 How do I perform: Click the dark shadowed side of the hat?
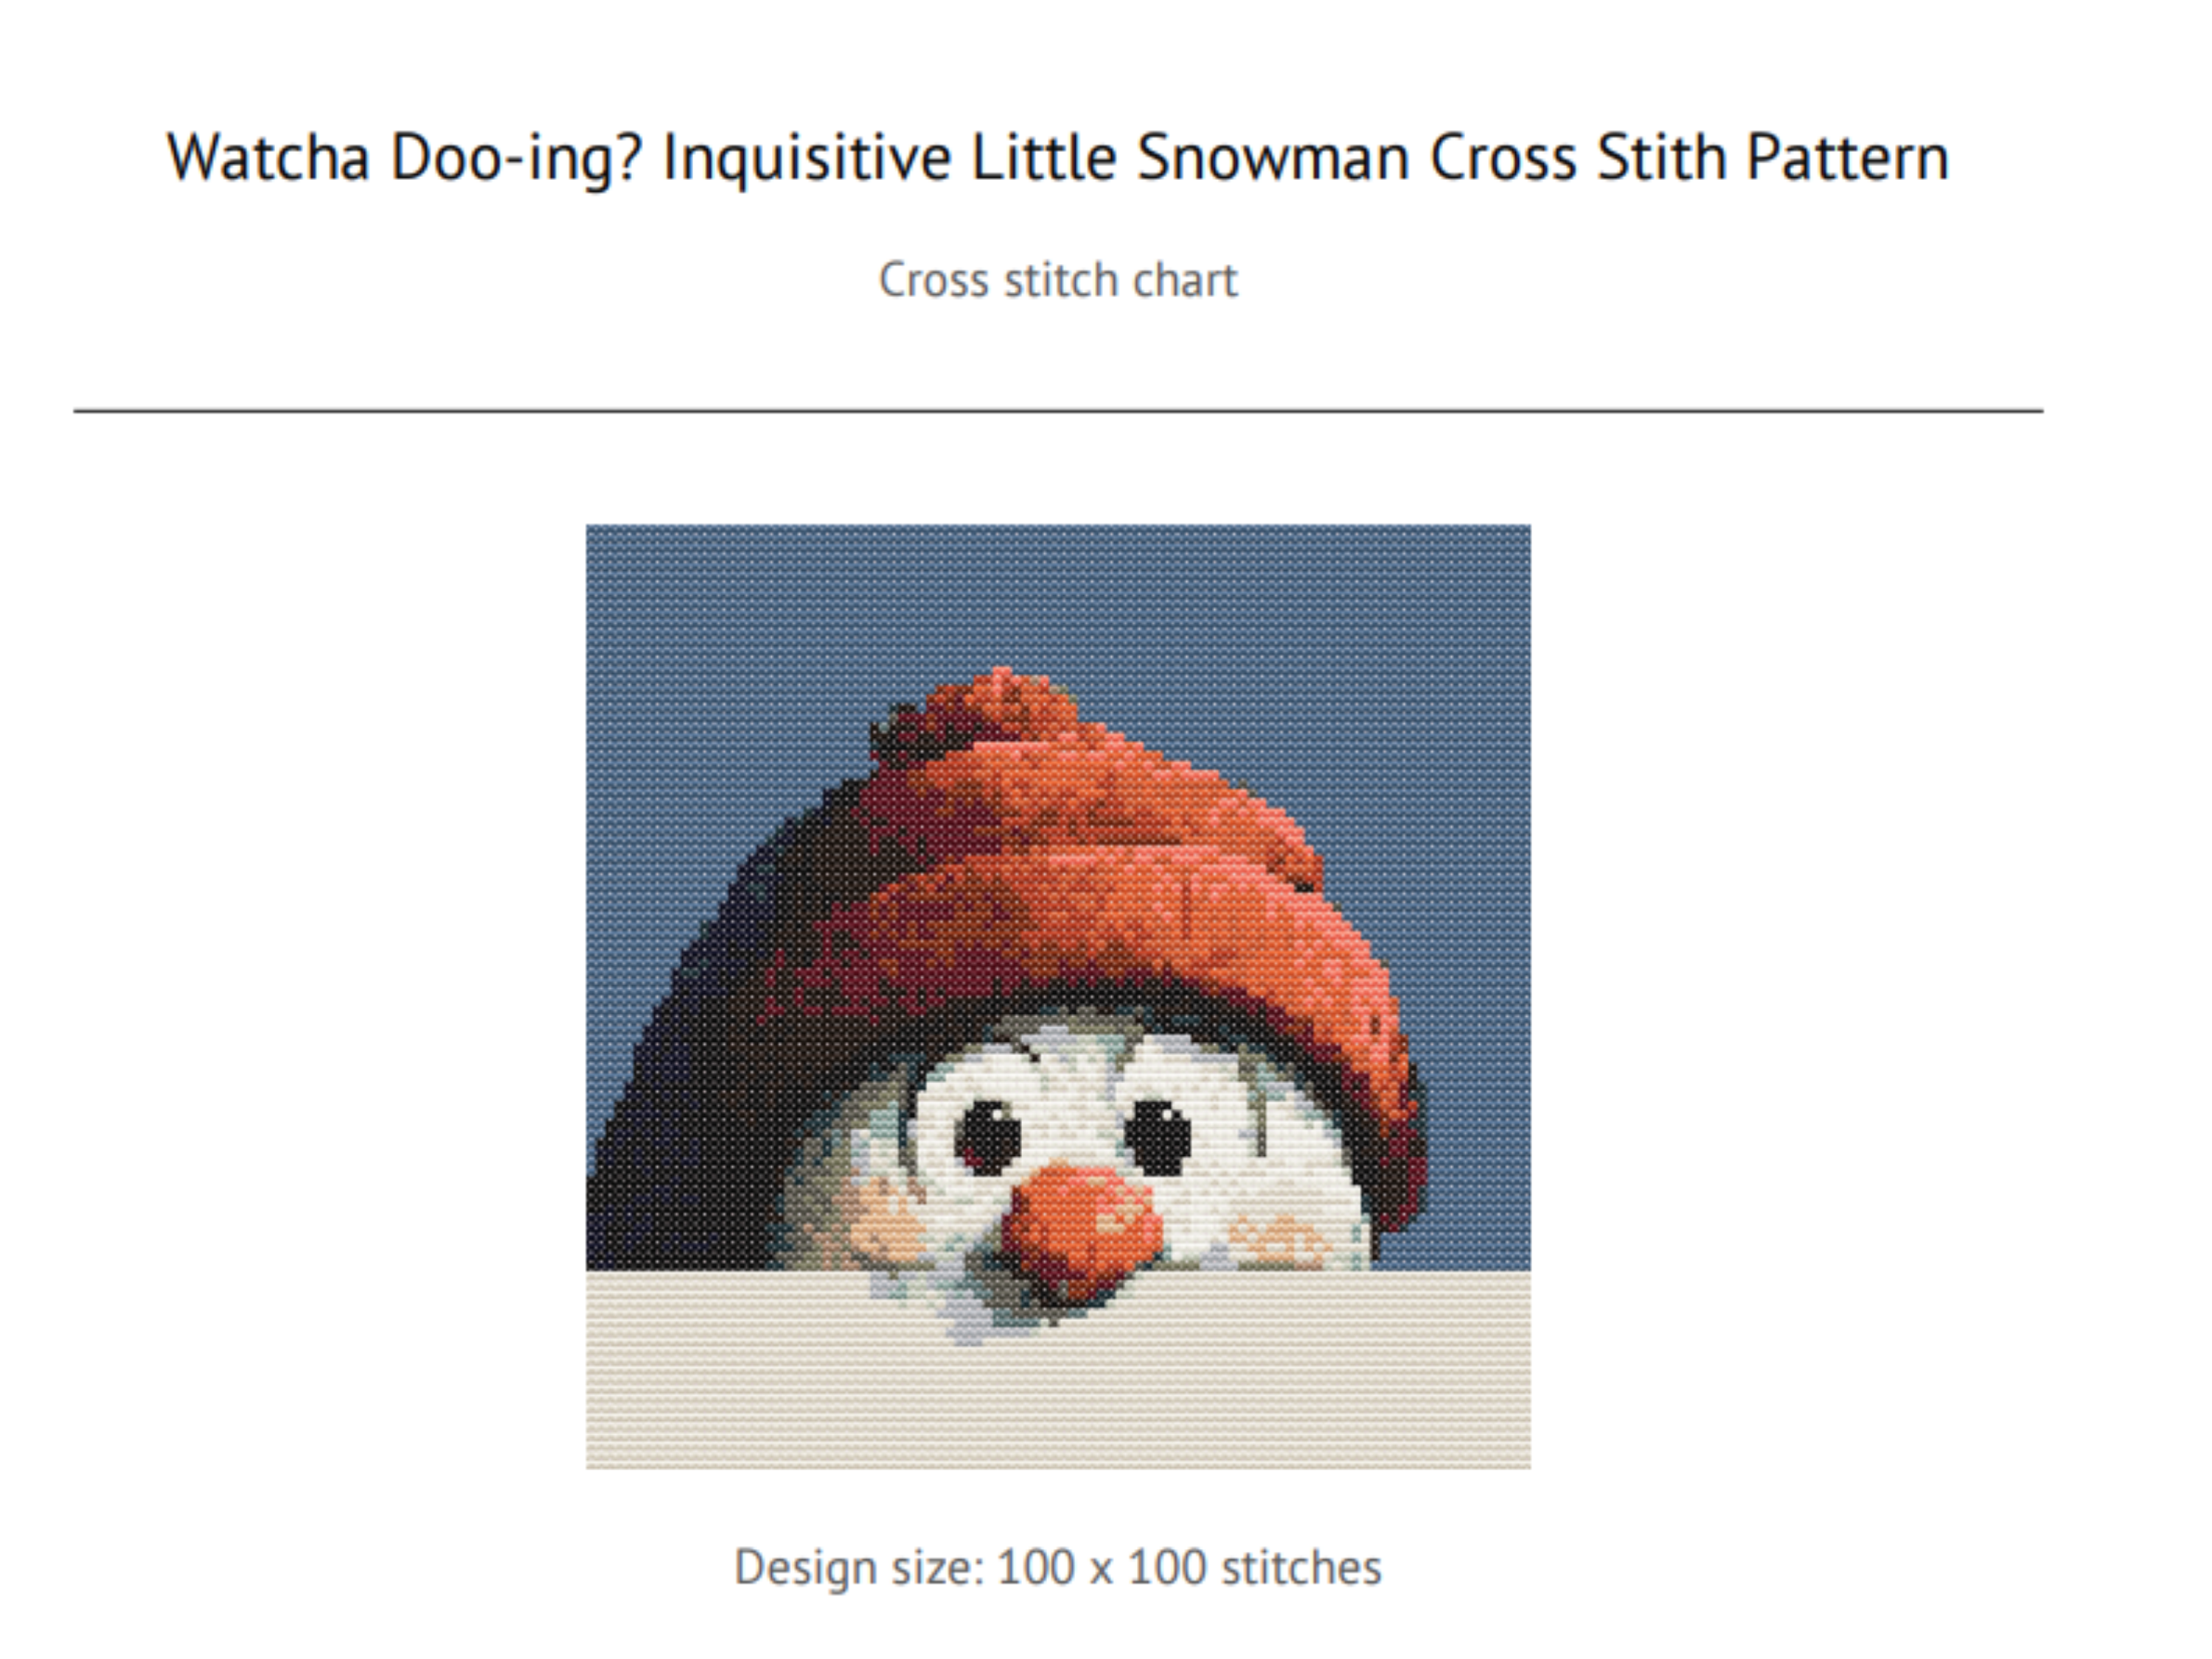coord(700,1100)
